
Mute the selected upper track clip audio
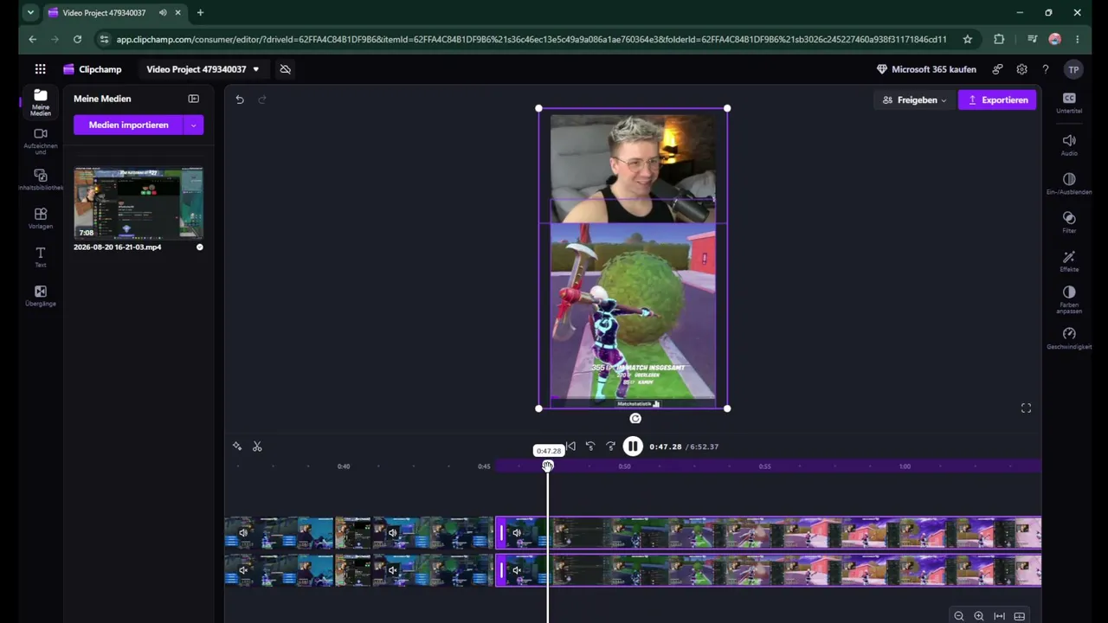(x=517, y=533)
